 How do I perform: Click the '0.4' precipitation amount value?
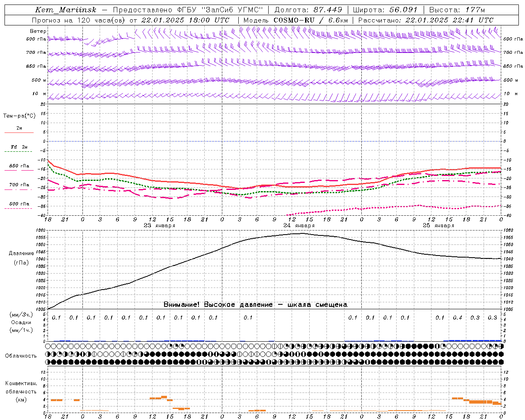(457, 318)
